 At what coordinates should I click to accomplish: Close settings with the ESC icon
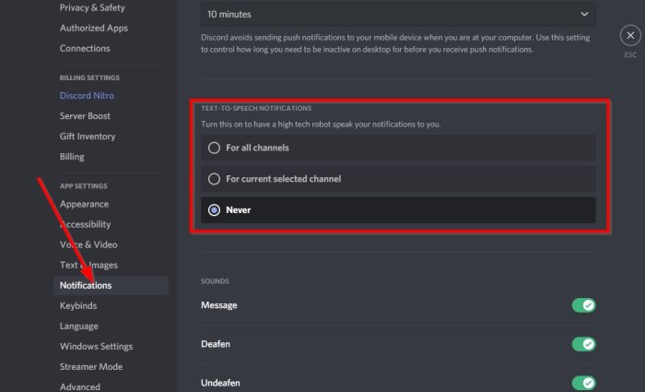pos(629,36)
